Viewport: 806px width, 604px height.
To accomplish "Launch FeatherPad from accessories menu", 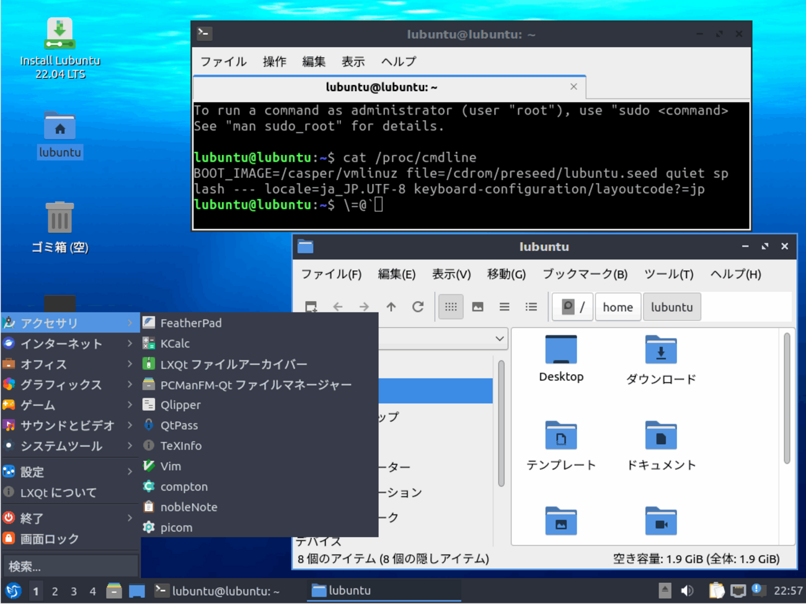I will point(191,323).
